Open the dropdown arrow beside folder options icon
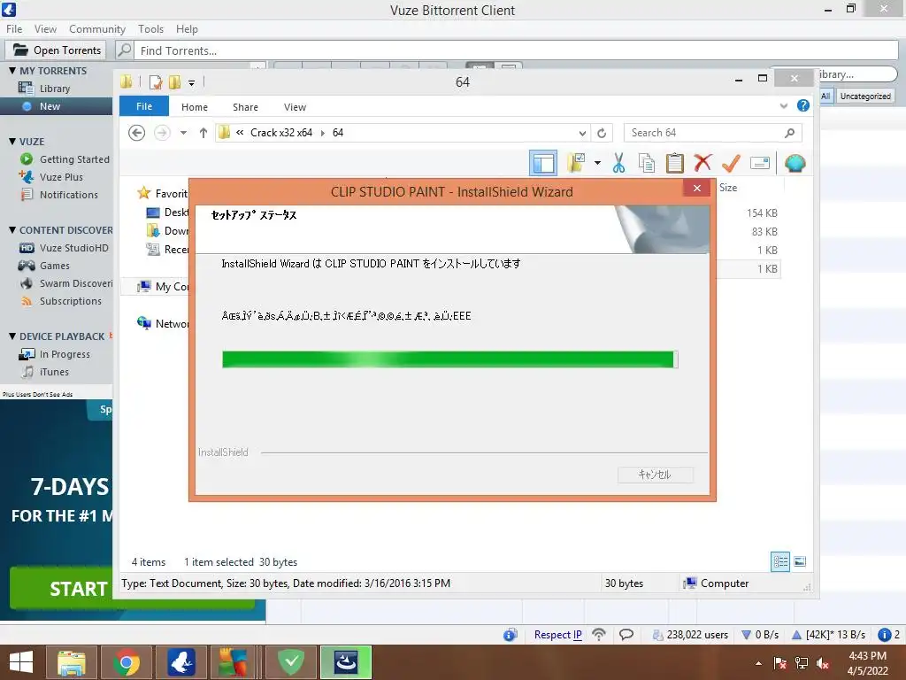This screenshot has width=906, height=680. point(597,164)
